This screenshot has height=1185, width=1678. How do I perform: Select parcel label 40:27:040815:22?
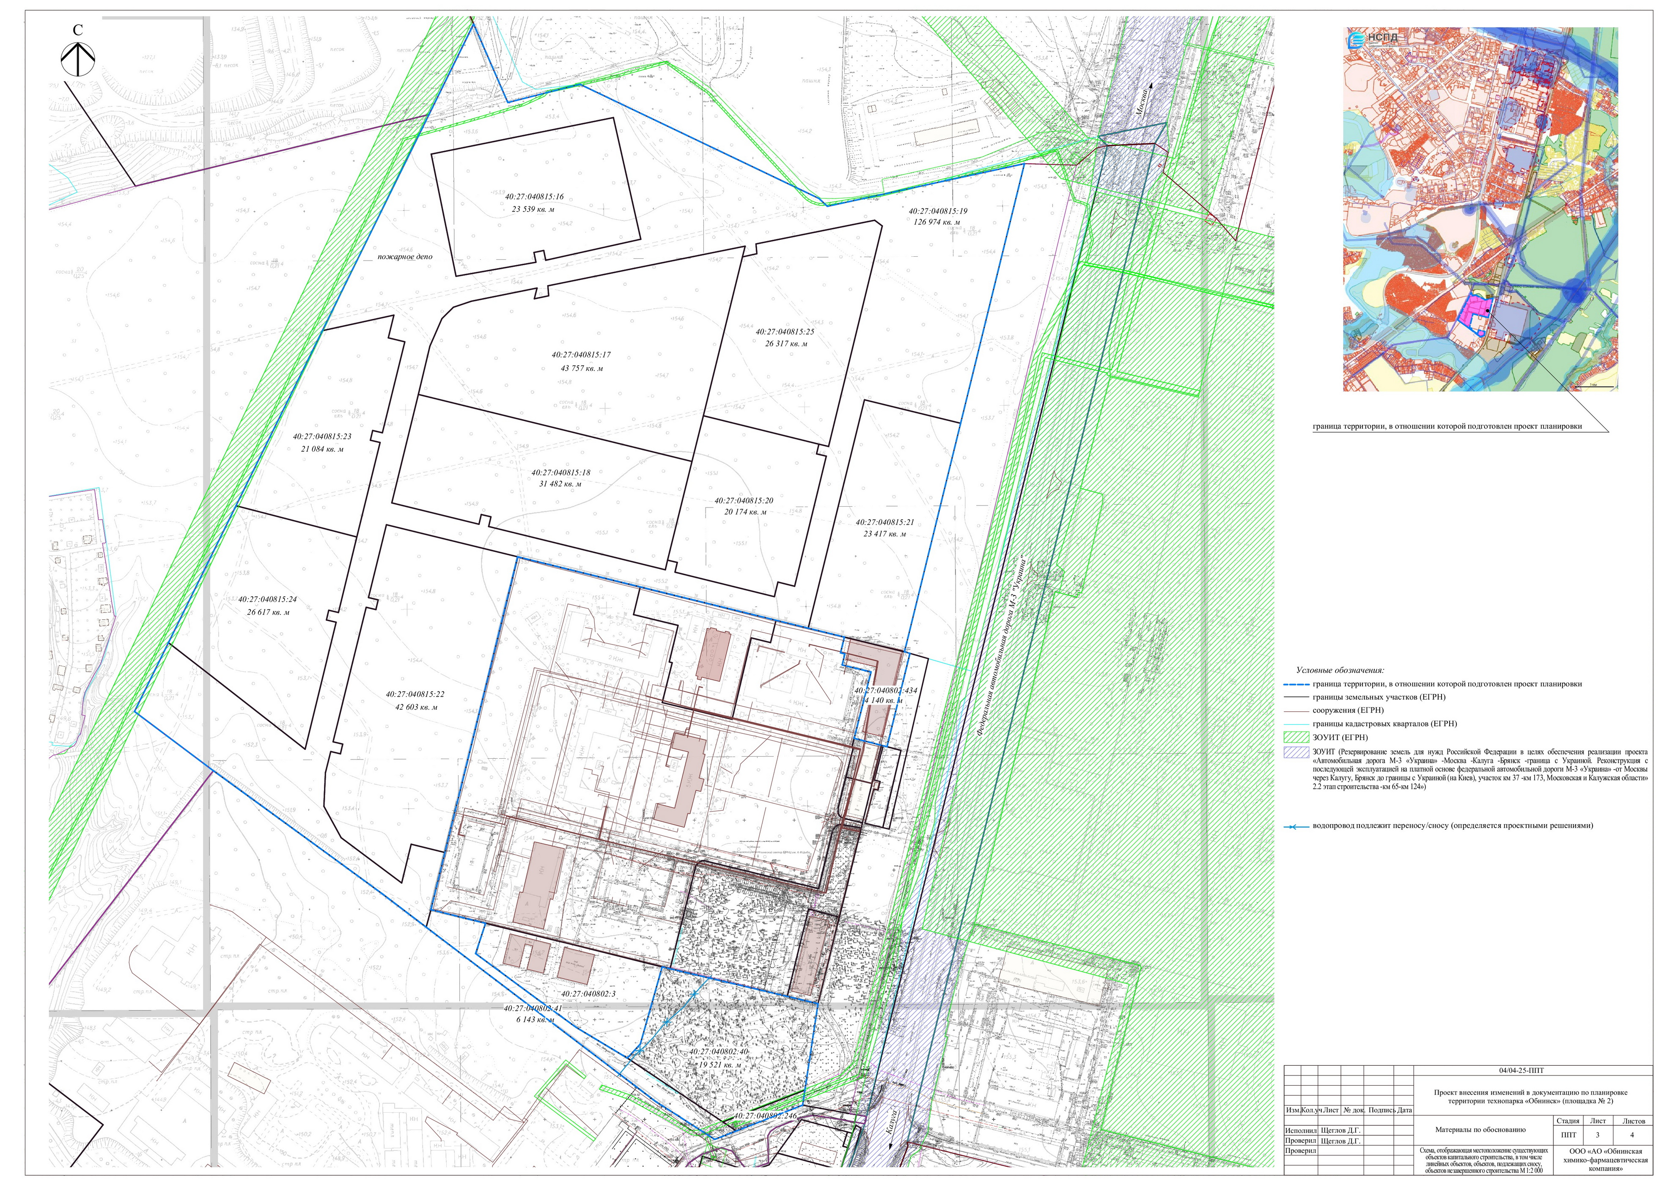point(415,694)
